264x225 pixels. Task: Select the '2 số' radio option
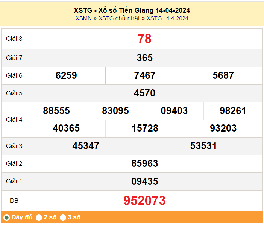coord(39,217)
